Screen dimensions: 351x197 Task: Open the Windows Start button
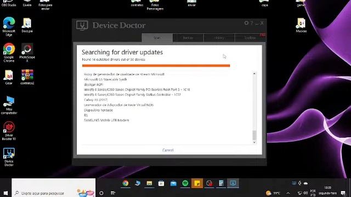coord(6,193)
